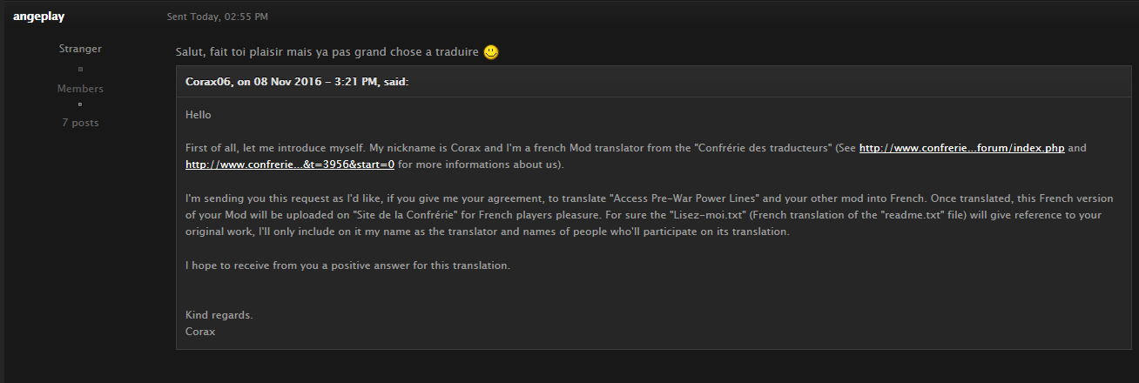Click the smiley emoticon after the reply text
This screenshot has width=1139, height=383.
pyautogui.click(x=491, y=52)
